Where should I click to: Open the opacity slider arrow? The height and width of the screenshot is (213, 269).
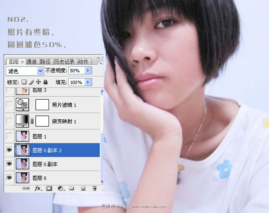(x=88, y=70)
